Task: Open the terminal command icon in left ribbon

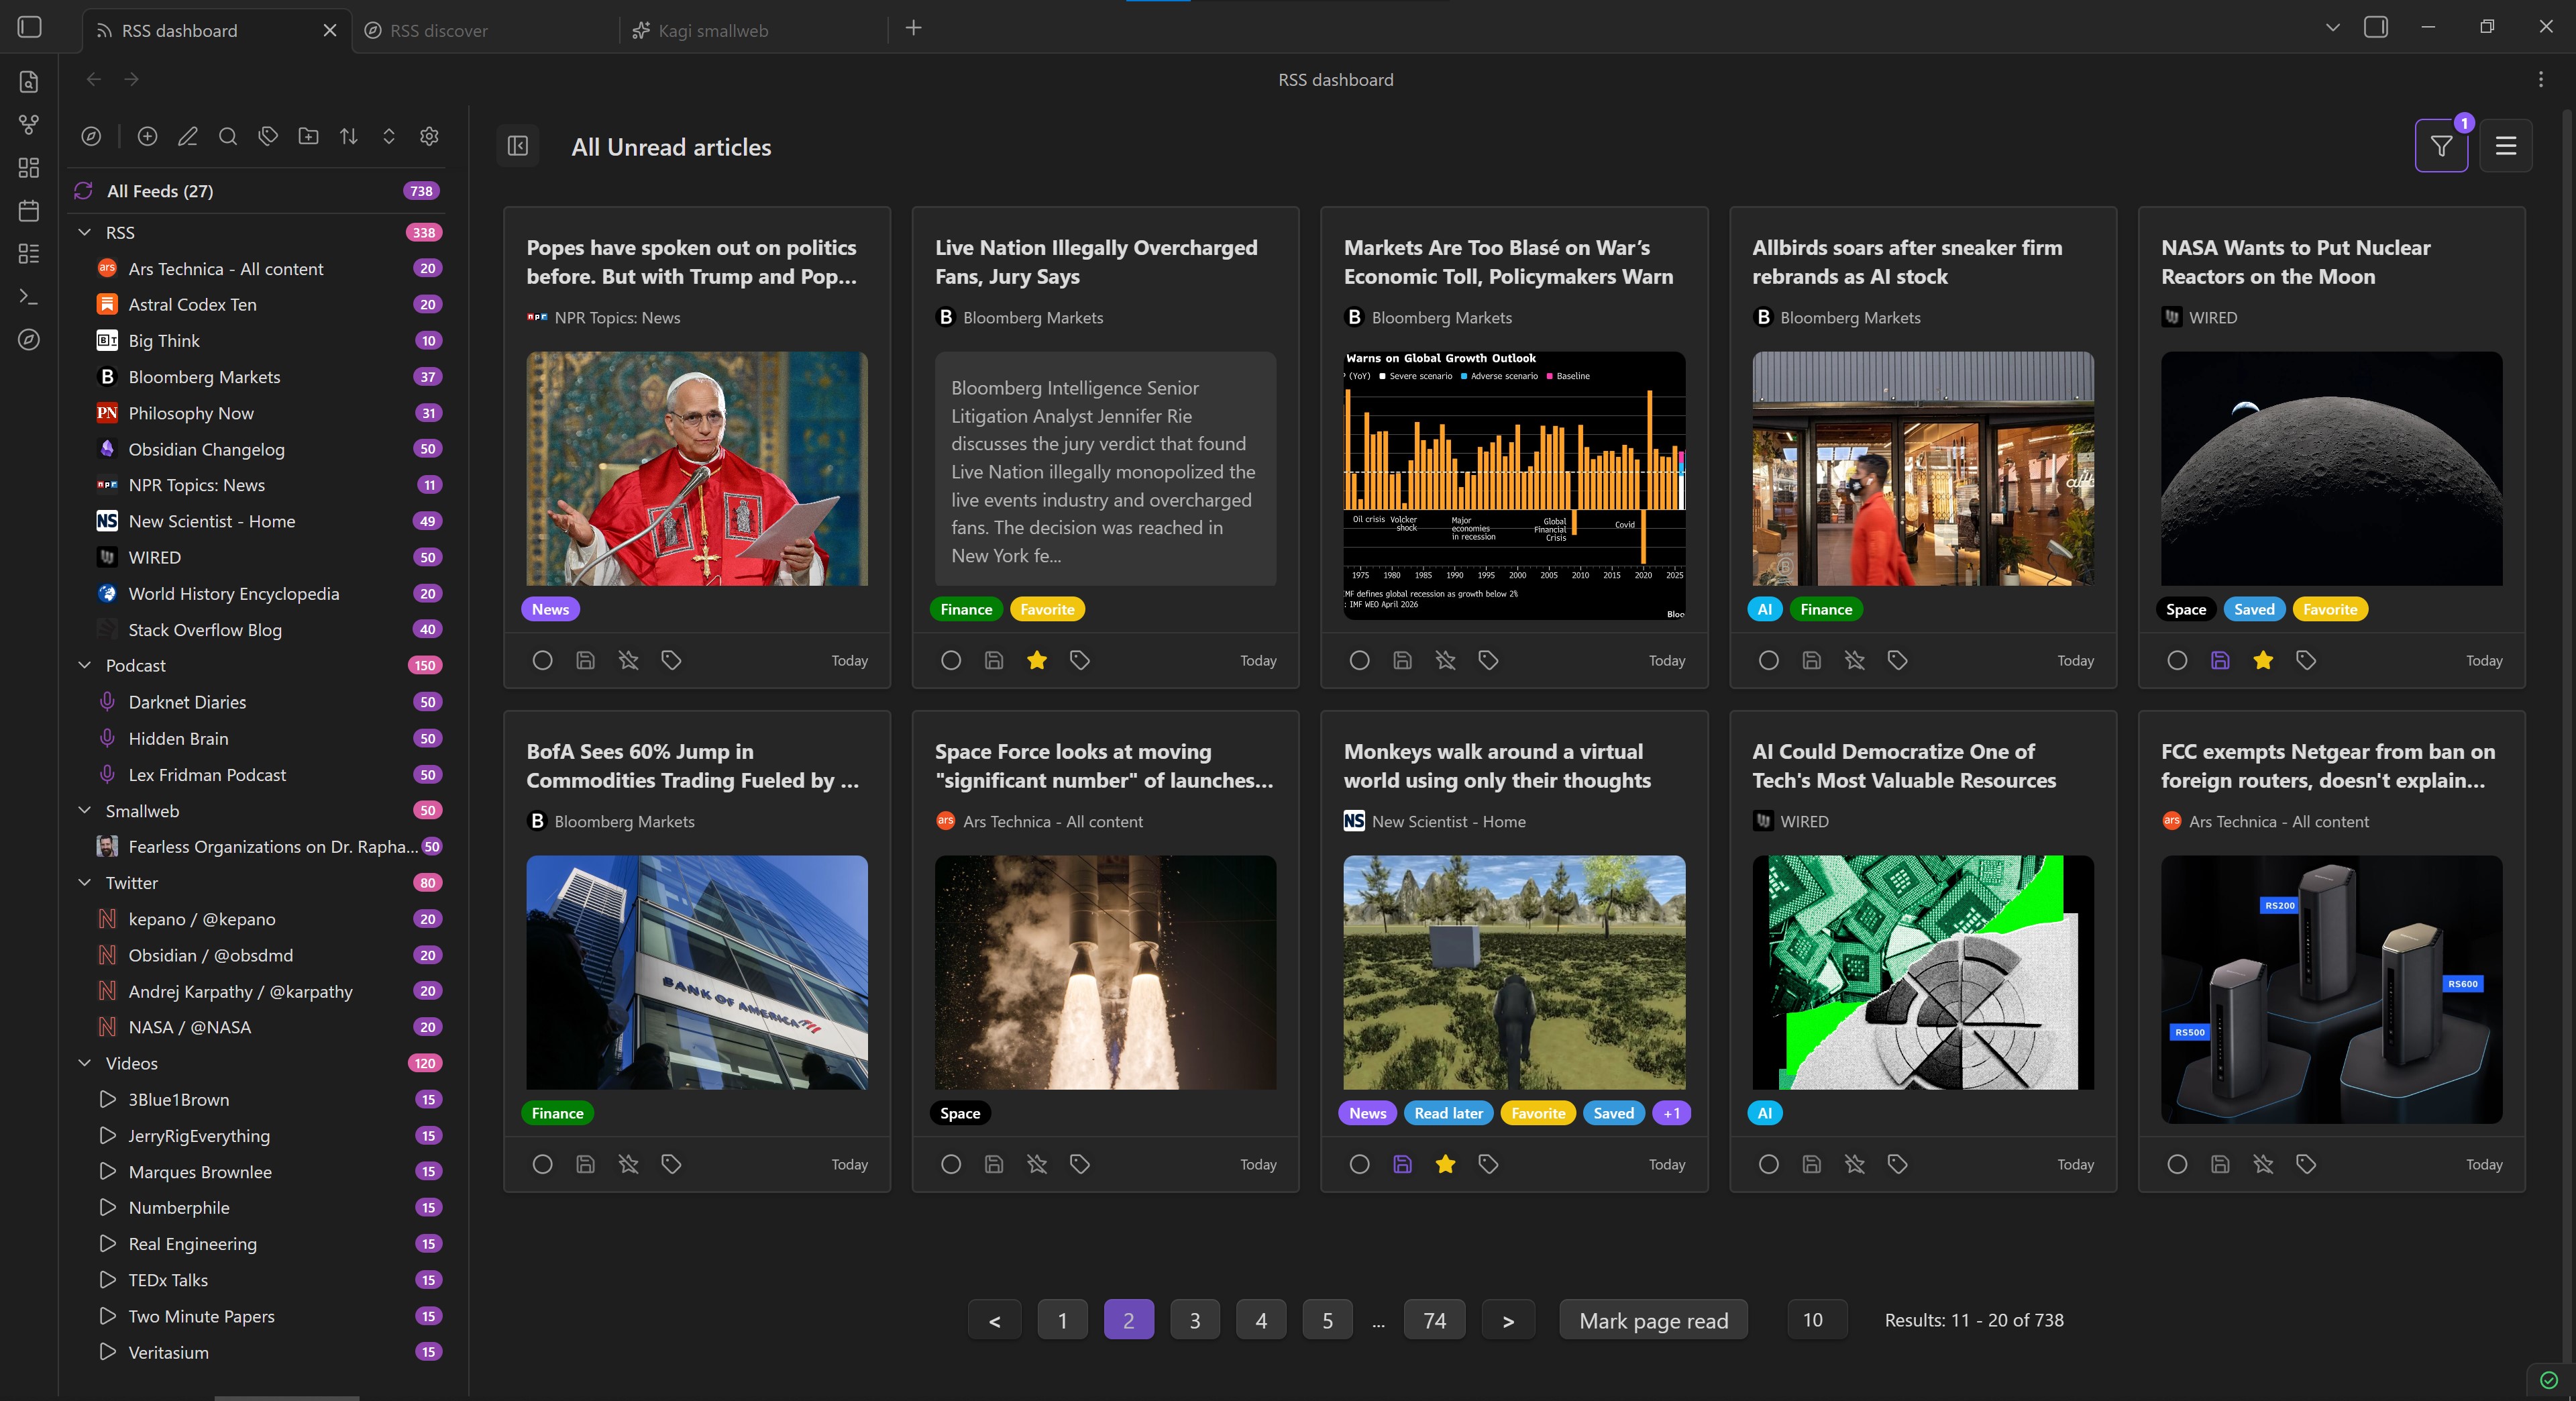Action: click(29, 297)
